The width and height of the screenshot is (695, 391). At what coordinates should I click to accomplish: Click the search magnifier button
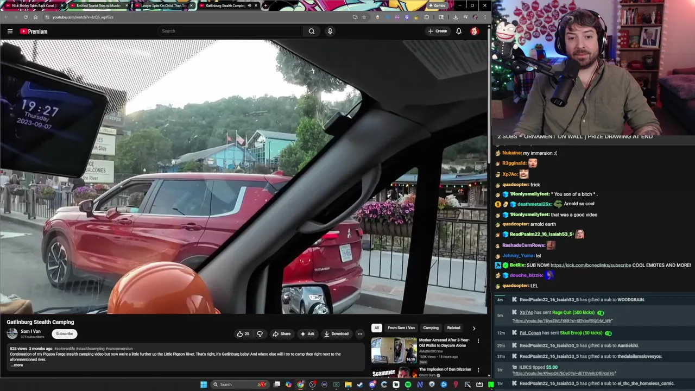(312, 31)
